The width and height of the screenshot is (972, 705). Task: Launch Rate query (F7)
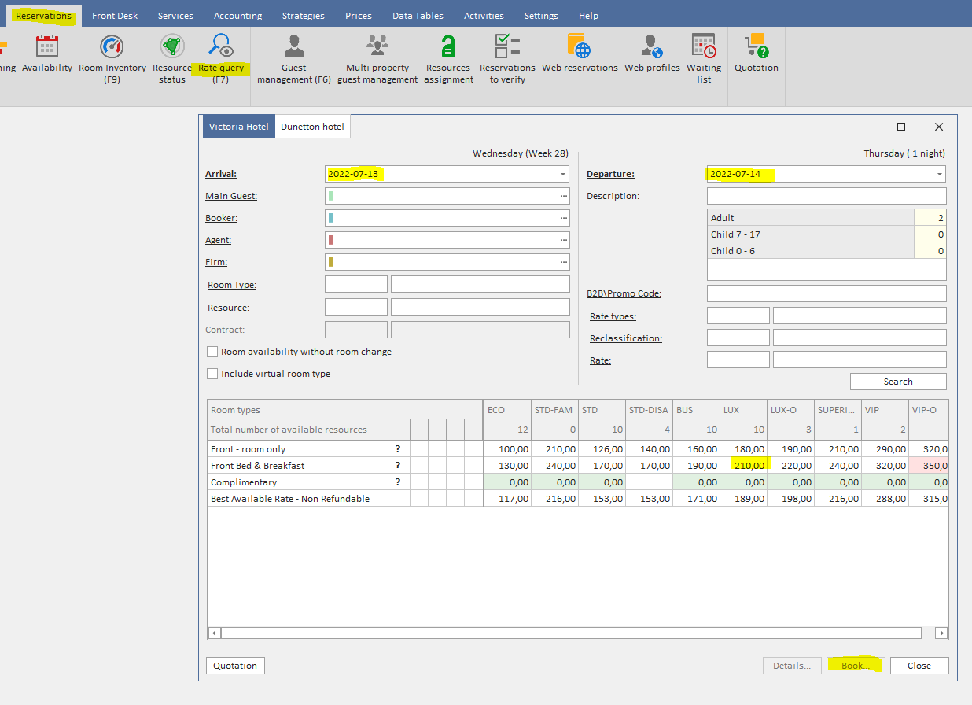click(x=221, y=58)
